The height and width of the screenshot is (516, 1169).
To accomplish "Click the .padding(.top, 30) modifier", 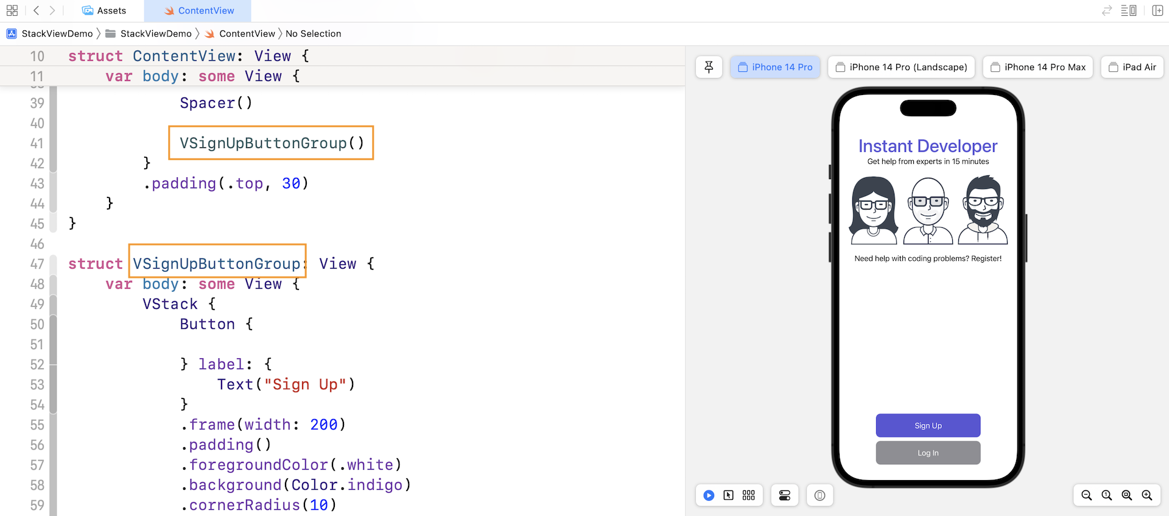I will tap(226, 183).
